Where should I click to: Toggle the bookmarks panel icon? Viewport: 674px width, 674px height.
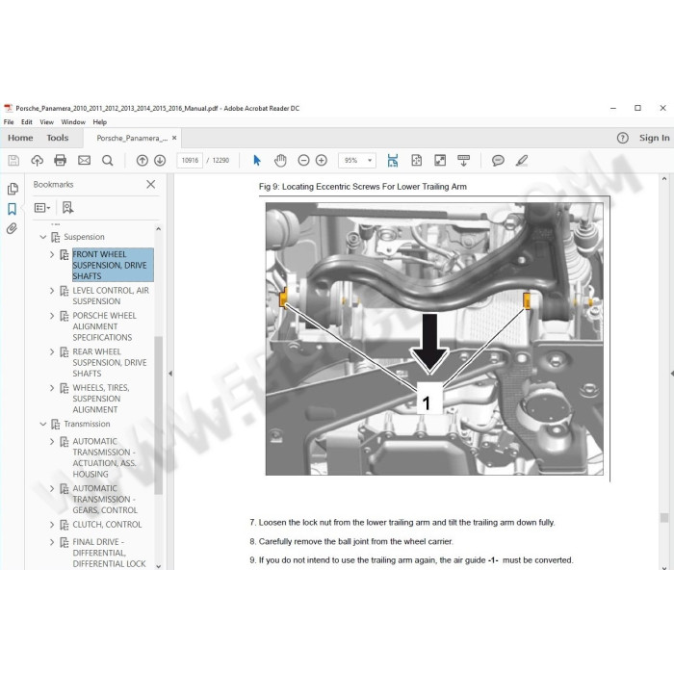12,209
